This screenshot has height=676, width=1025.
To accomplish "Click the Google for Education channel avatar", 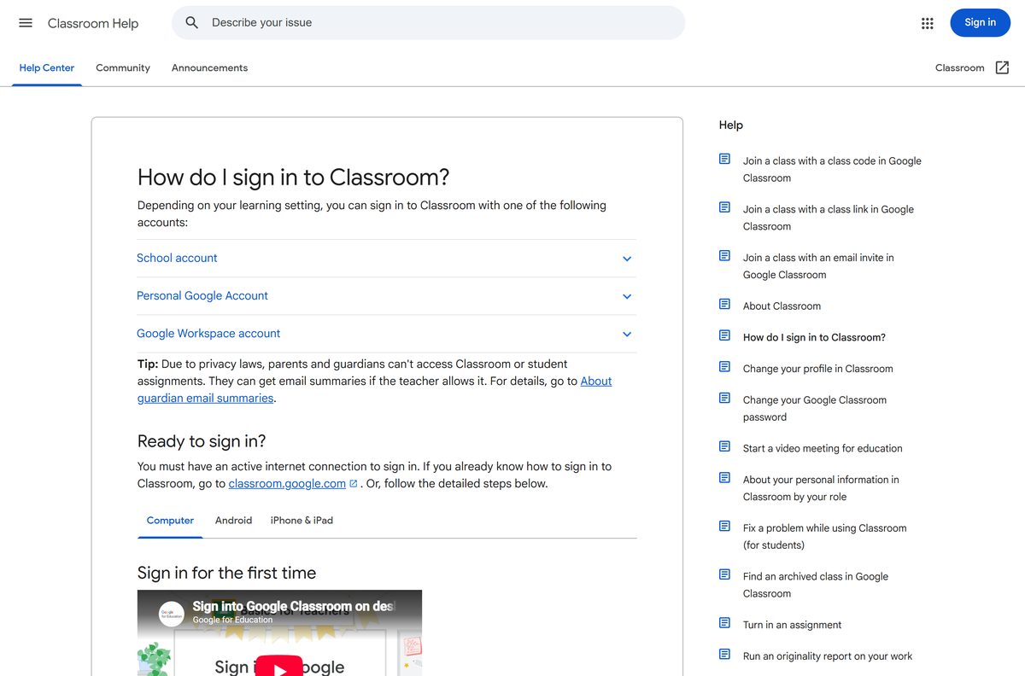I will 172,614.
